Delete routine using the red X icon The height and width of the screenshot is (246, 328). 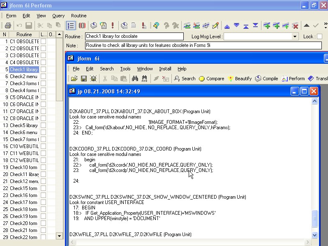click(296, 26)
